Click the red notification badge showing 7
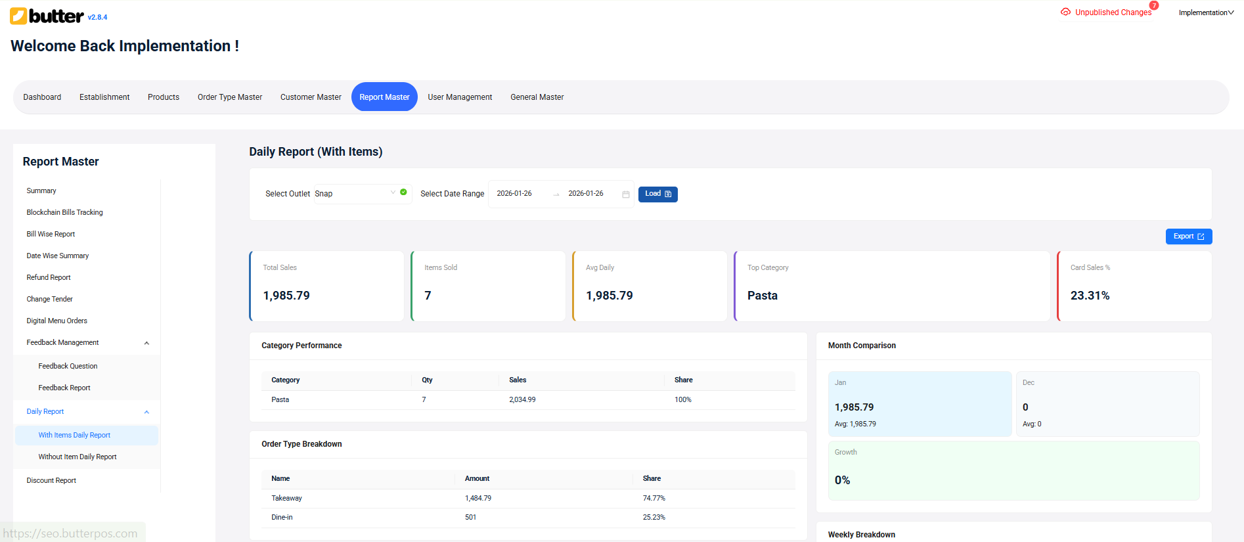Image resolution: width=1244 pixels, height=542 pixels. pos(1153,6)
